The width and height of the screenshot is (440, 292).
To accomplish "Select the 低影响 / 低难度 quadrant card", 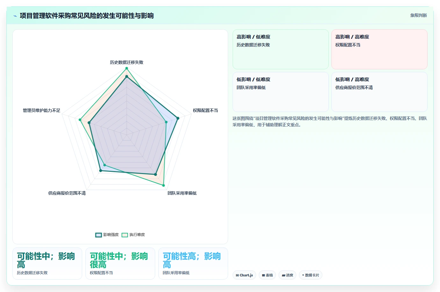I will click(280, 92).
